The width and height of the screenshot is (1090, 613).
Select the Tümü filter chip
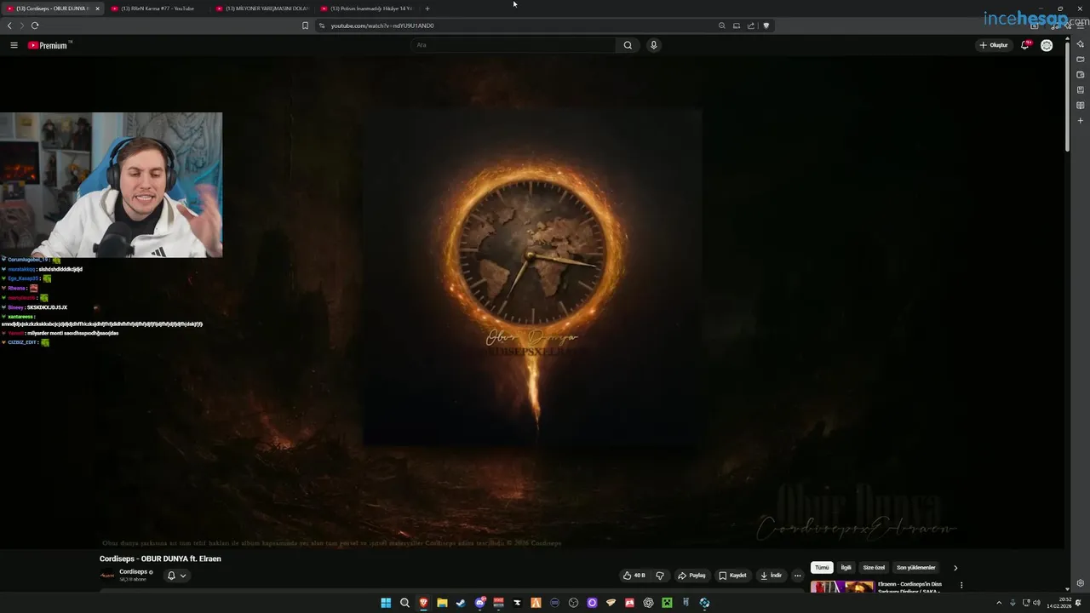[822, 567]
